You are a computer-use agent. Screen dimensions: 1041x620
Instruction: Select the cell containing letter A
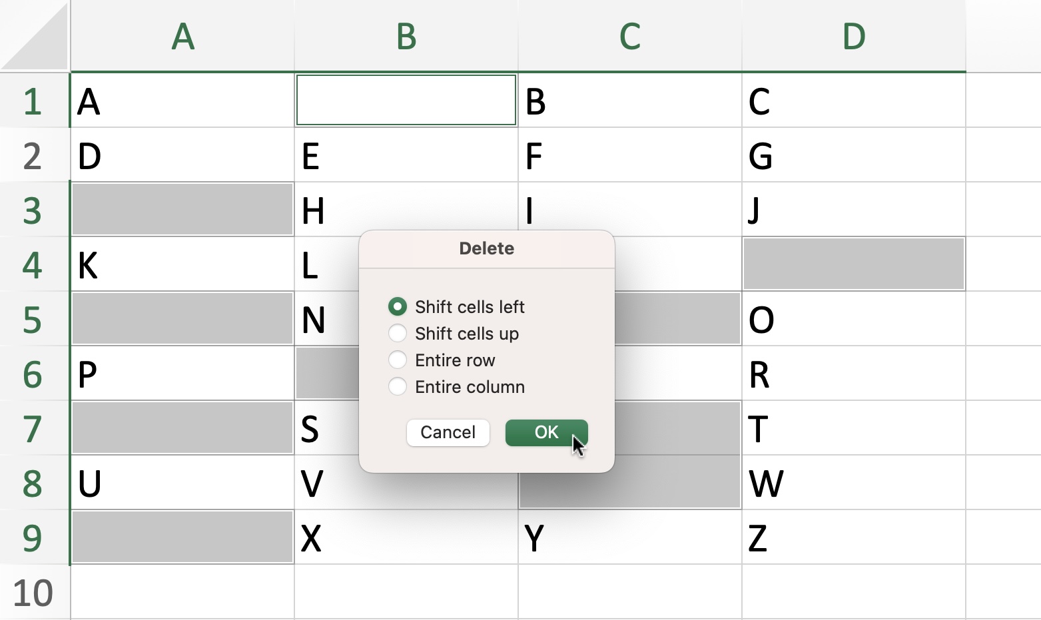pyautogui.click(x=182, y=101)
